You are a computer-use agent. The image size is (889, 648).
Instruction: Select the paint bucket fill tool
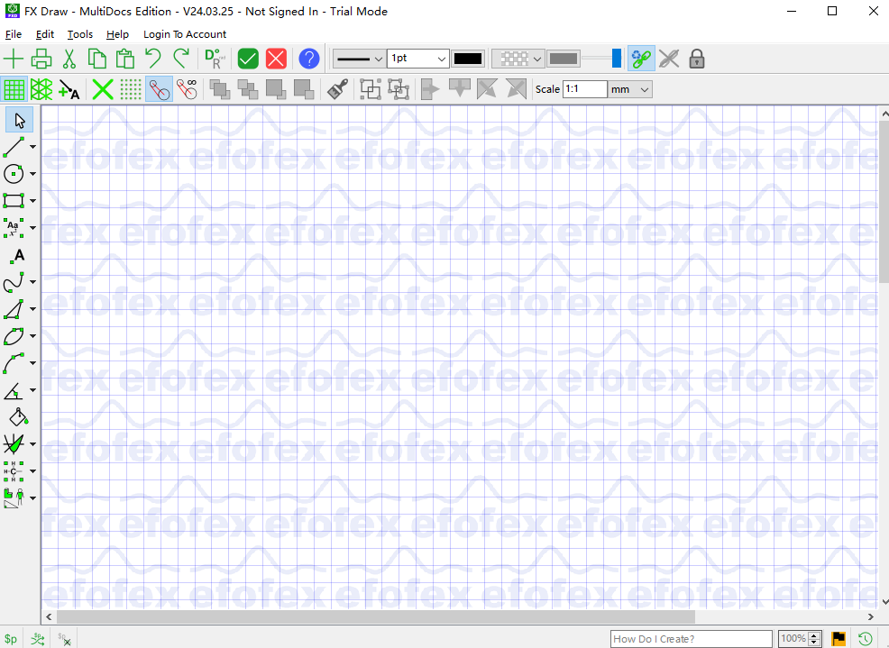tap(18, 417)
